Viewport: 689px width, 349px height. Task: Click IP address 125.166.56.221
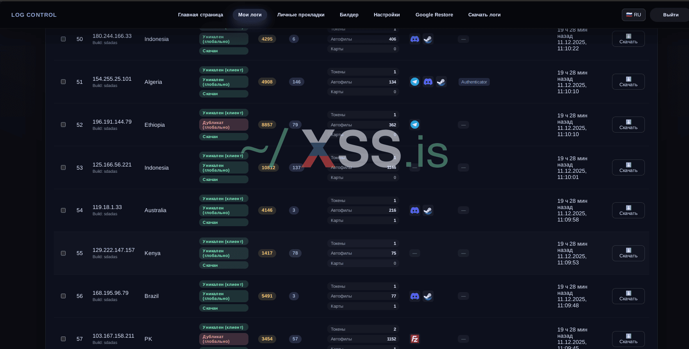[x=112, y=165]
